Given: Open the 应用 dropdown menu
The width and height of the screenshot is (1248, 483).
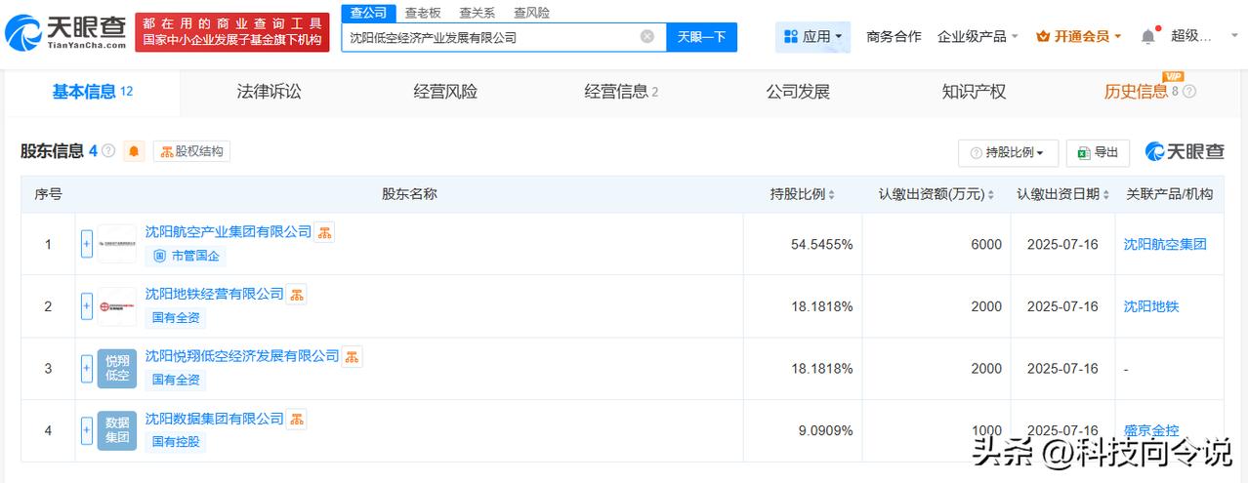Looking at the screenshot, I should coord(812,37).
